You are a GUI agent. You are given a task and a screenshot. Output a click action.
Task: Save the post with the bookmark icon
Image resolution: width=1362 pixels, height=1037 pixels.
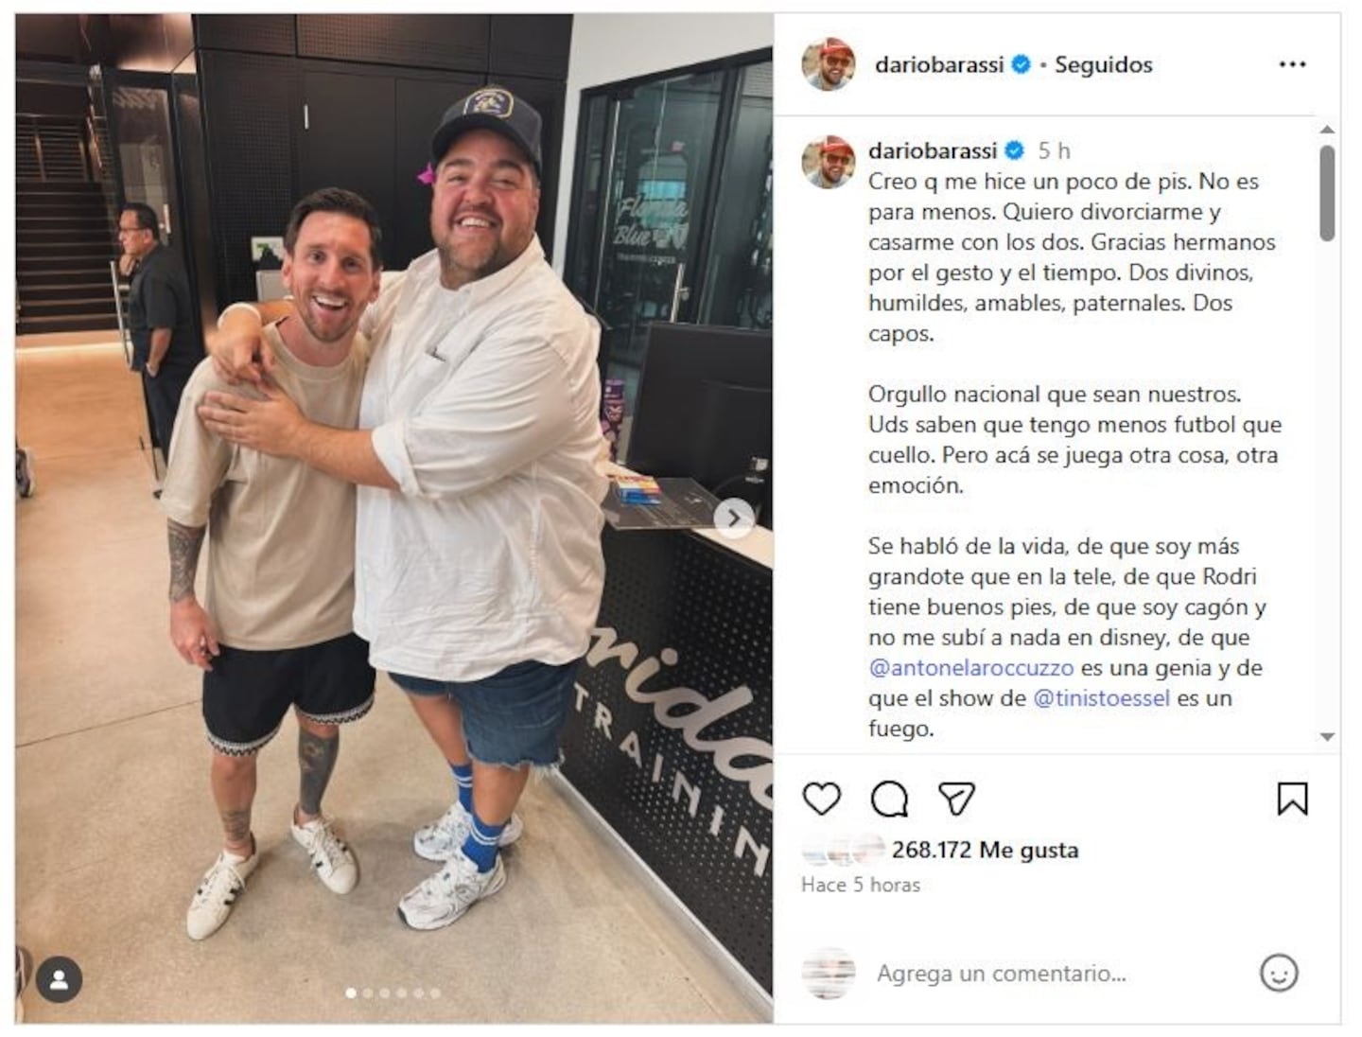pyautogui.click(x=1292, y=799)
